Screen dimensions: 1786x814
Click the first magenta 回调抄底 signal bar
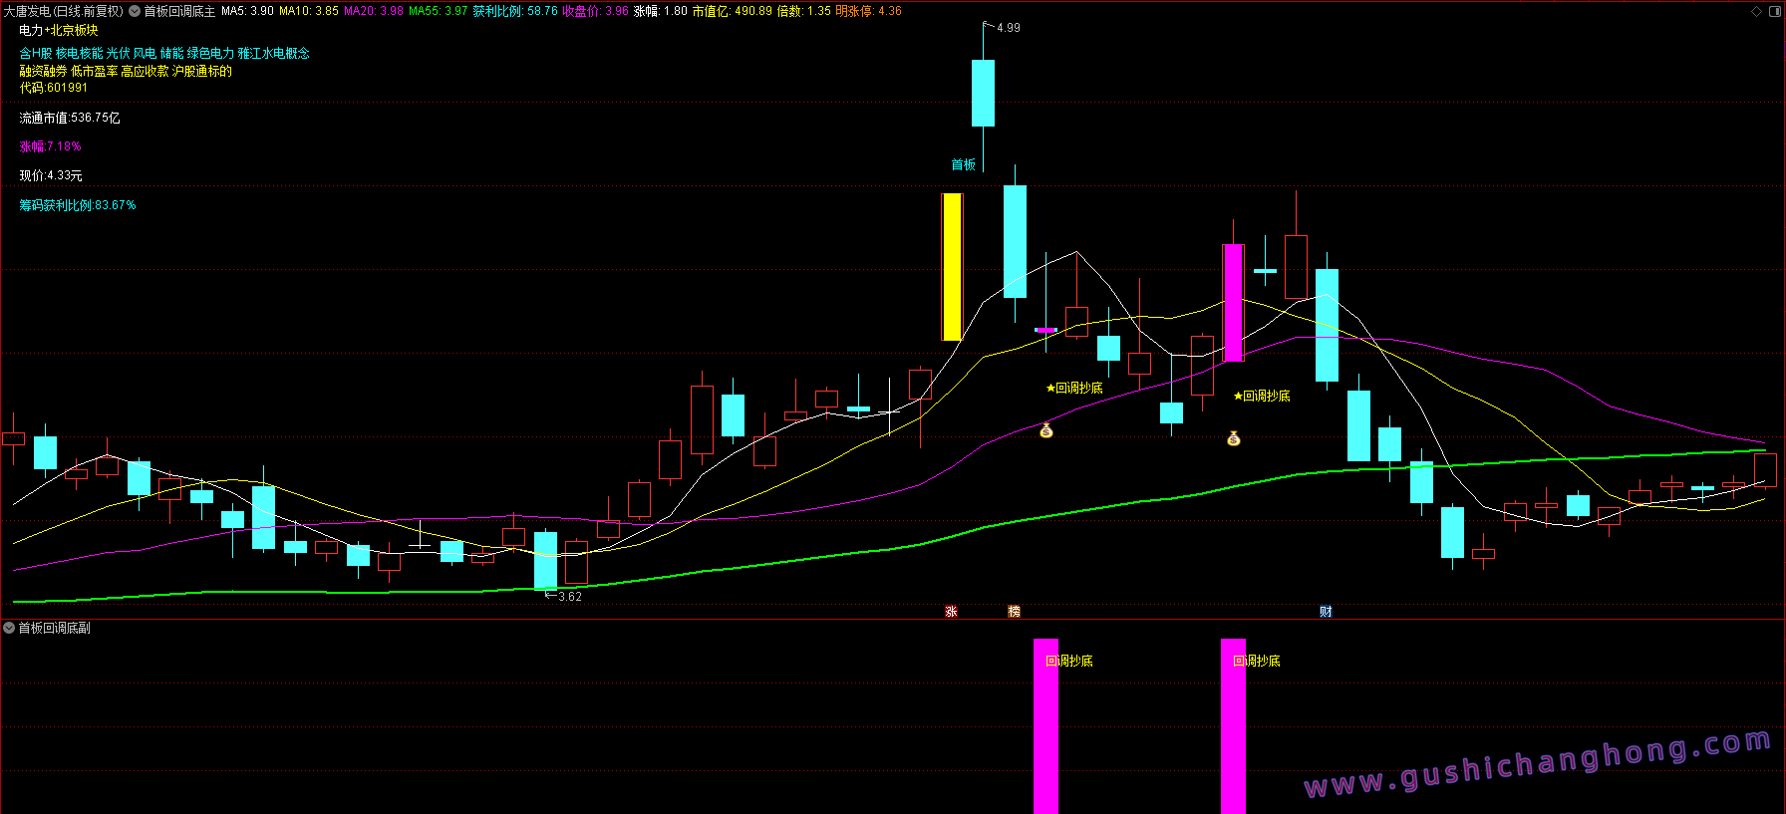[1045, 725]
